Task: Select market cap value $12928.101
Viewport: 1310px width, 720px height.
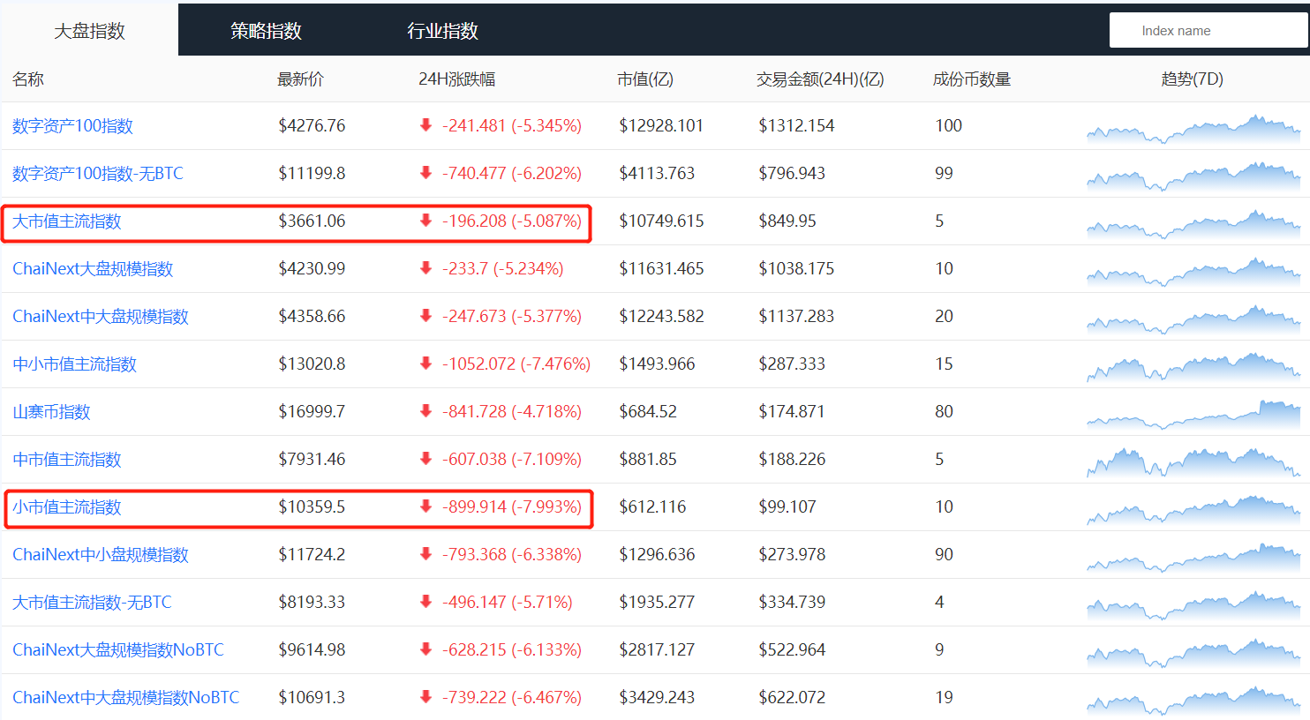Action: coord(661,126)
